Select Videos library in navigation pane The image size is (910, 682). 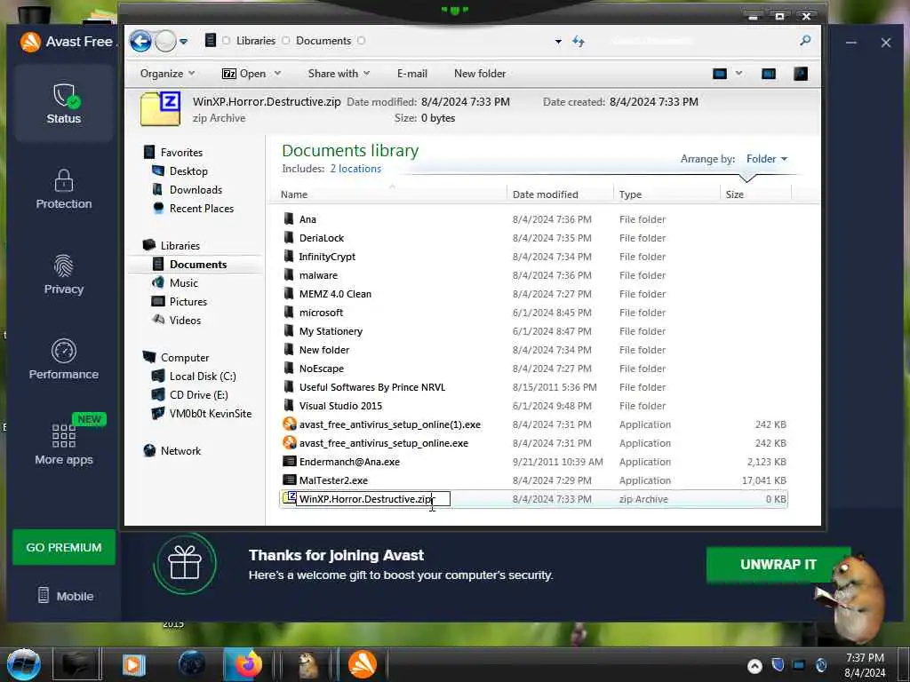[x=185, y=320]
